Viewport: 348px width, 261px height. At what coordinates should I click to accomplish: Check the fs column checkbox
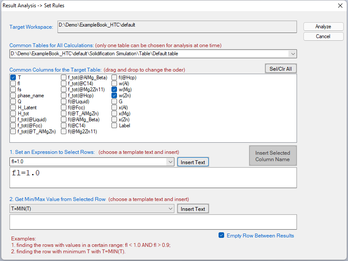pyautogui.click(x=12, y=89)
